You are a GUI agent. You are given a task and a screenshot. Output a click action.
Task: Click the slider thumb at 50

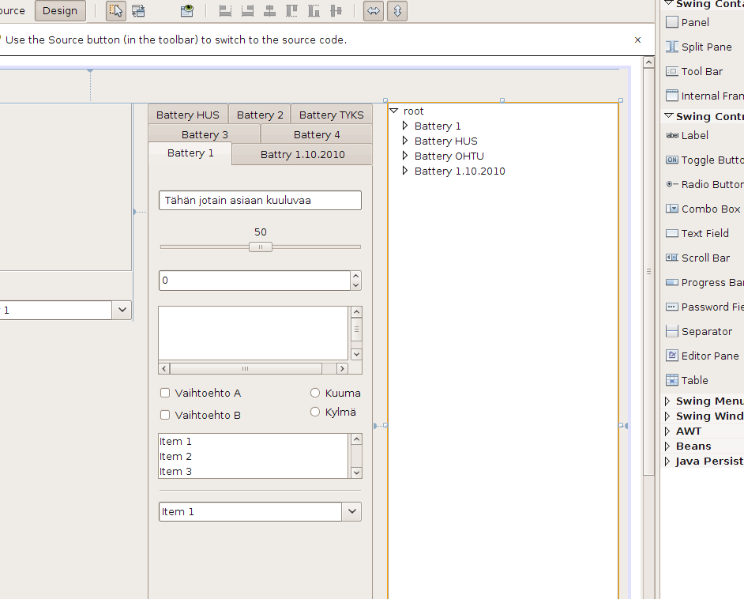pos(261,247)
